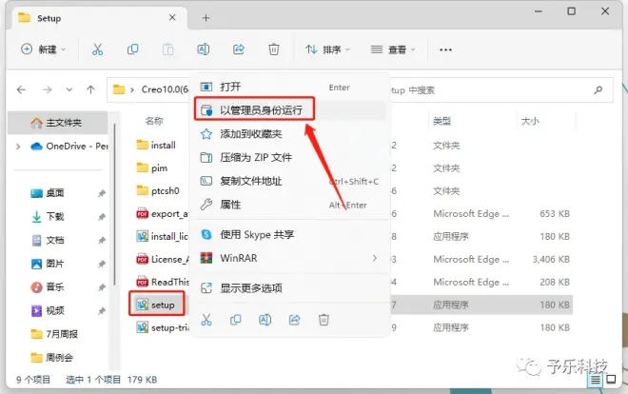Screen dimensions: 628x394
Task: Select 打开 in the context menu
Action: click(x=290, y=87)
